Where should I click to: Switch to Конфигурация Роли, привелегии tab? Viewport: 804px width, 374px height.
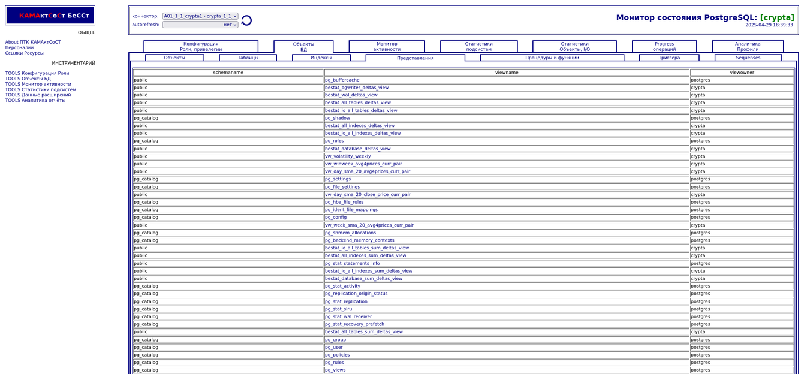[x=201, y=47]
